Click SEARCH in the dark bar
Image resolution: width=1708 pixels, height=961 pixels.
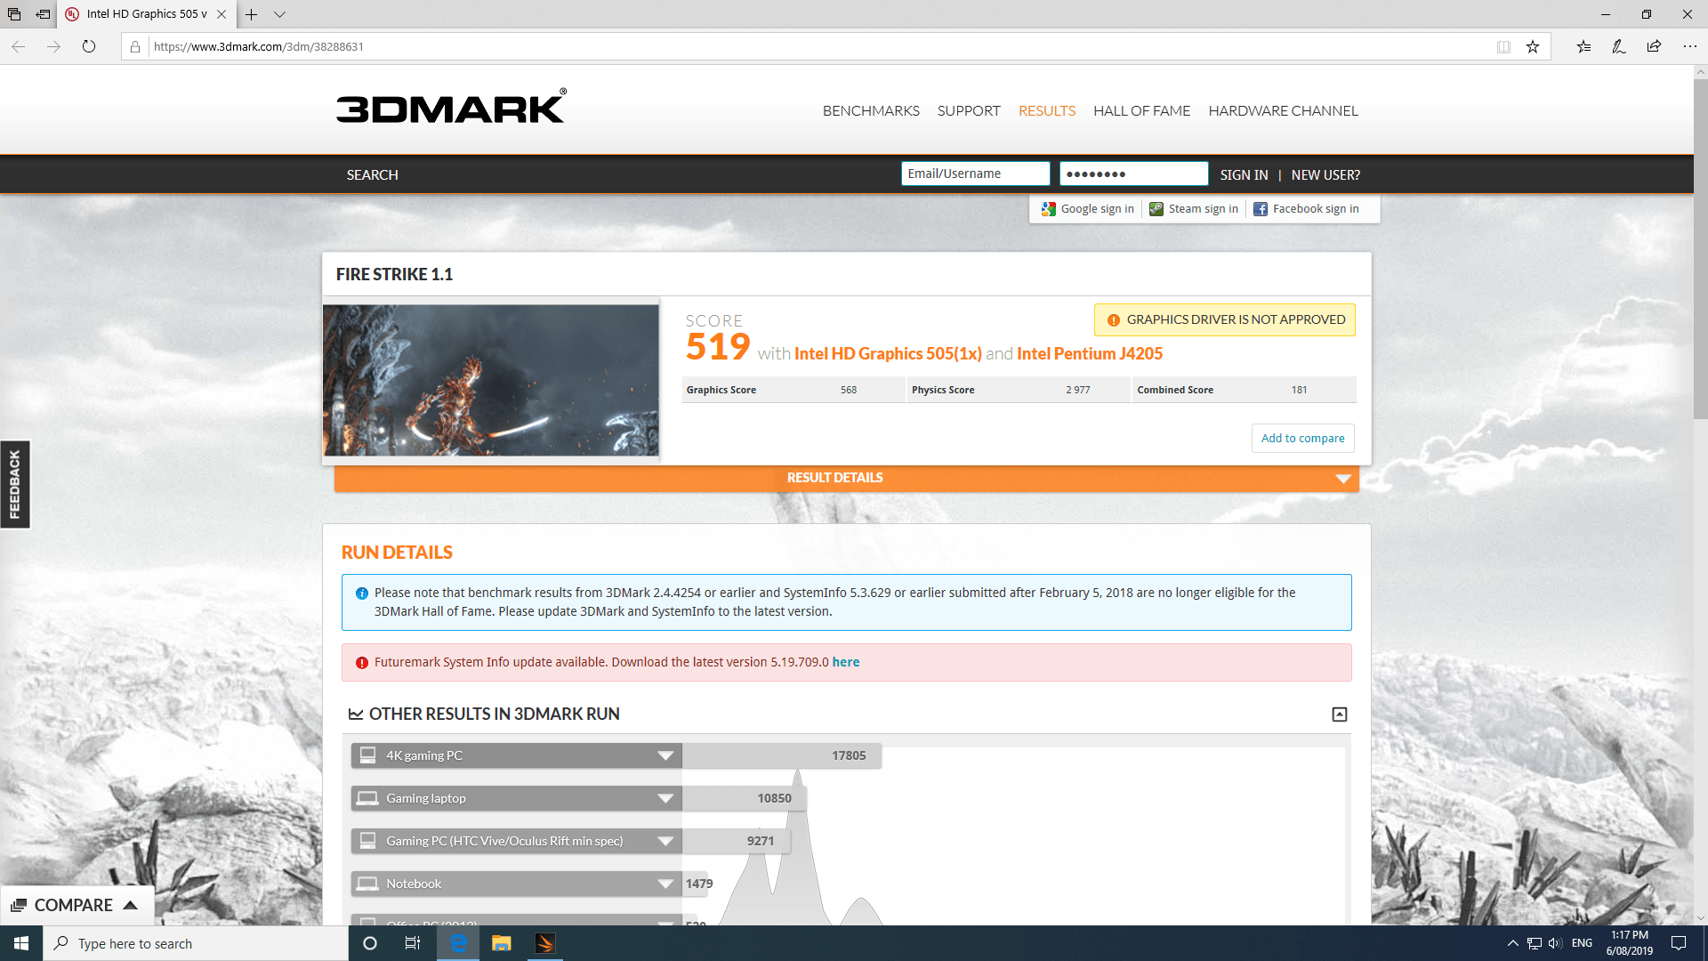pyautogui.click(x=372, y=175)
